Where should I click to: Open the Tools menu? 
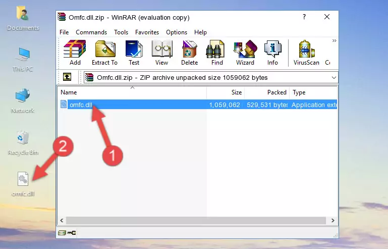(x=121, y=32)
